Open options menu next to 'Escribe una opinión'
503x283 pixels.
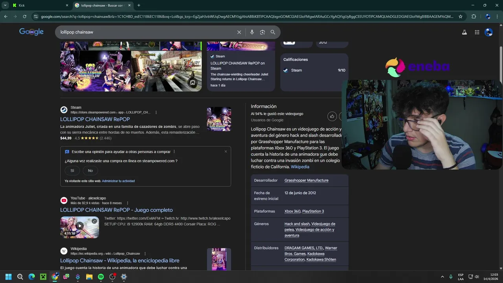(x=174, y=152)
